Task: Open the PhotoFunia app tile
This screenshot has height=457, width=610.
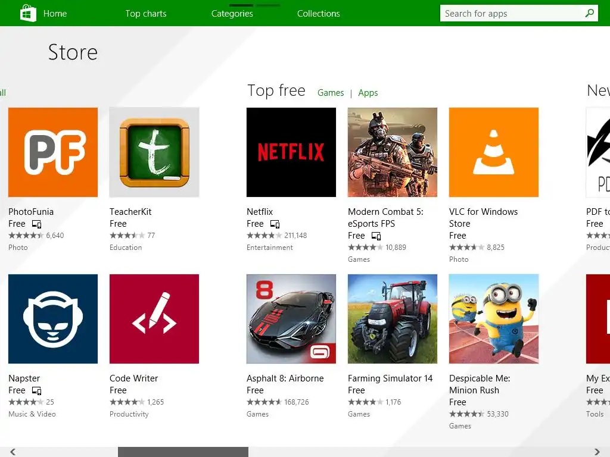Action: coord(53,152)
